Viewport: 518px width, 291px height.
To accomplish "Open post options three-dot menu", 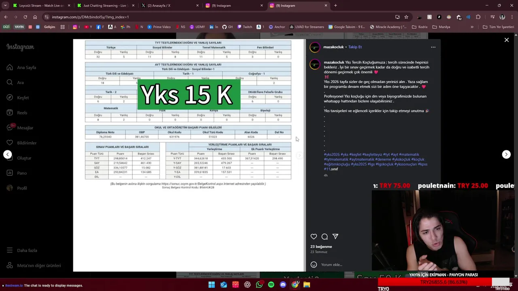I will [x=433, y=47].
